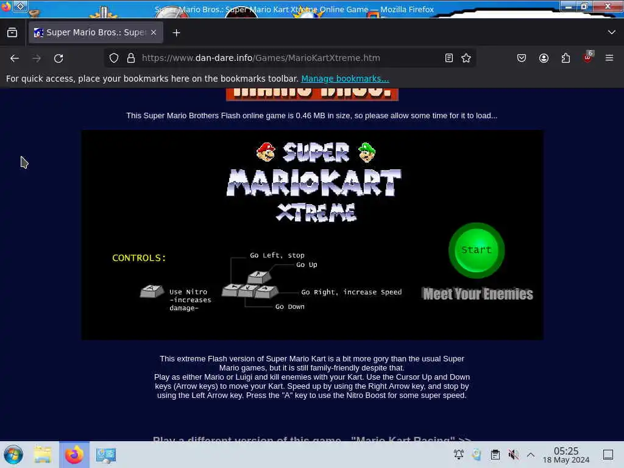Open the window menu icon in title bar
The width and height of the screenshot is (624, 468).
[x=20, y=5]
